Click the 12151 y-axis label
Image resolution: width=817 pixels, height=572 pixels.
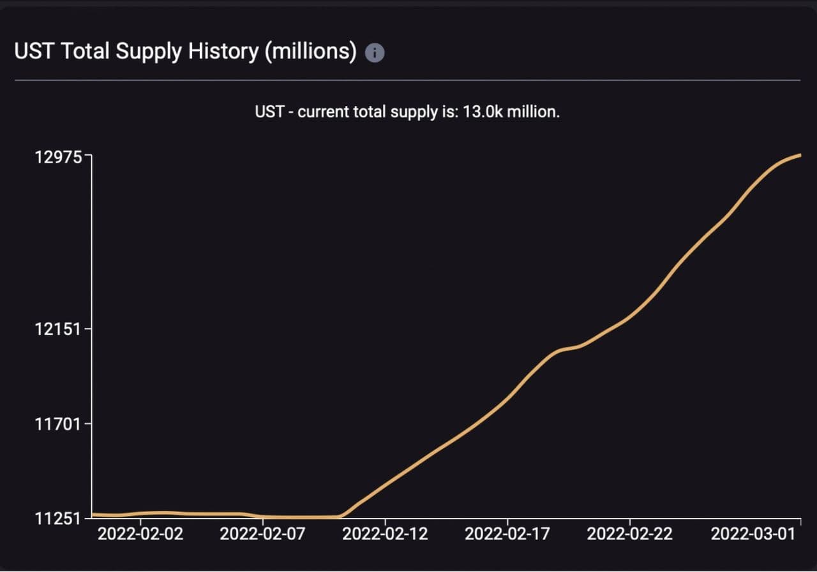pos(60,329)
